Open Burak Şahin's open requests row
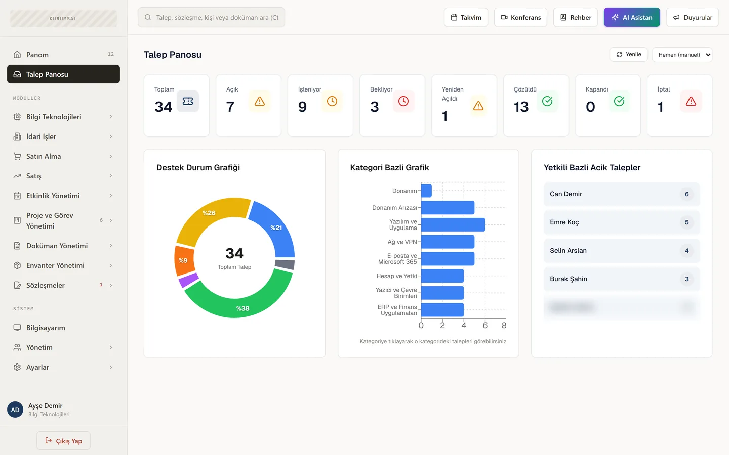This screenshot has width=729, height=455. [622, 279]
